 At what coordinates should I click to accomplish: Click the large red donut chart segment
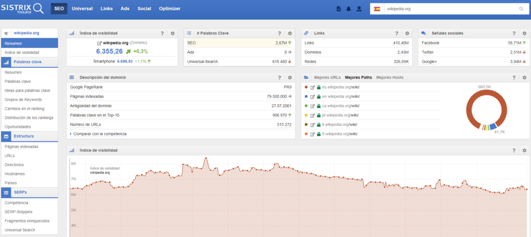[x=486, y=93]
